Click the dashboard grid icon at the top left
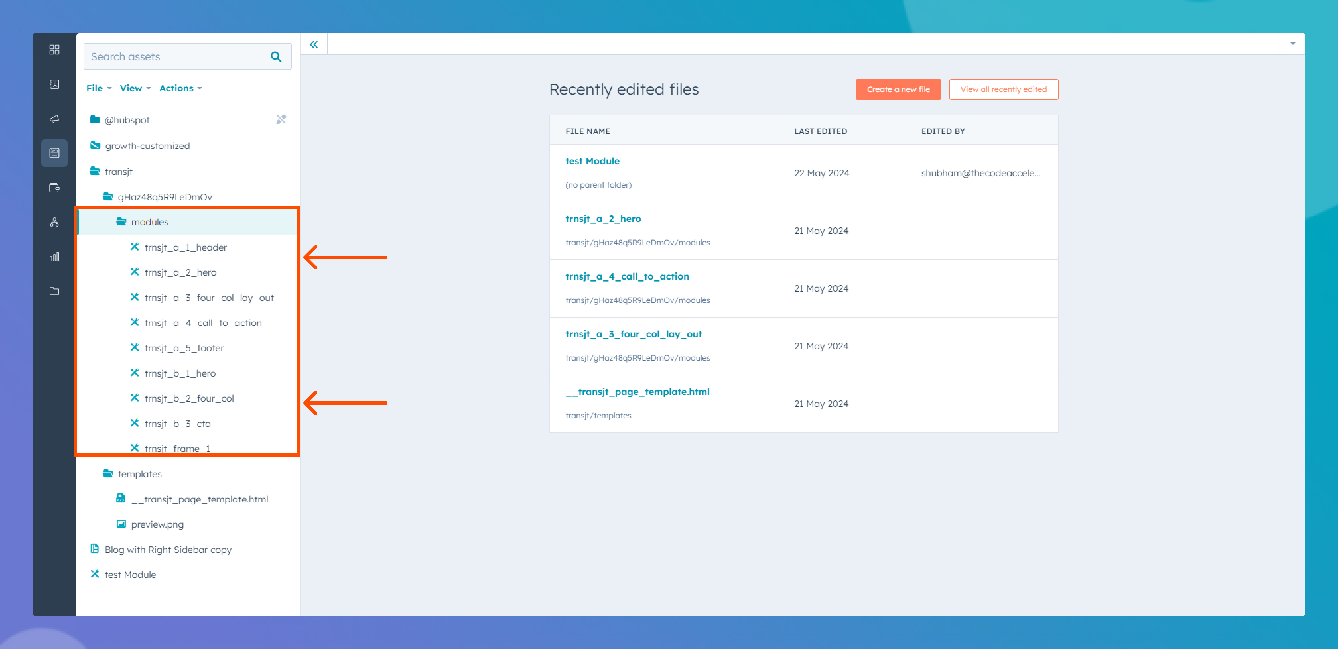 click(54, 50)
